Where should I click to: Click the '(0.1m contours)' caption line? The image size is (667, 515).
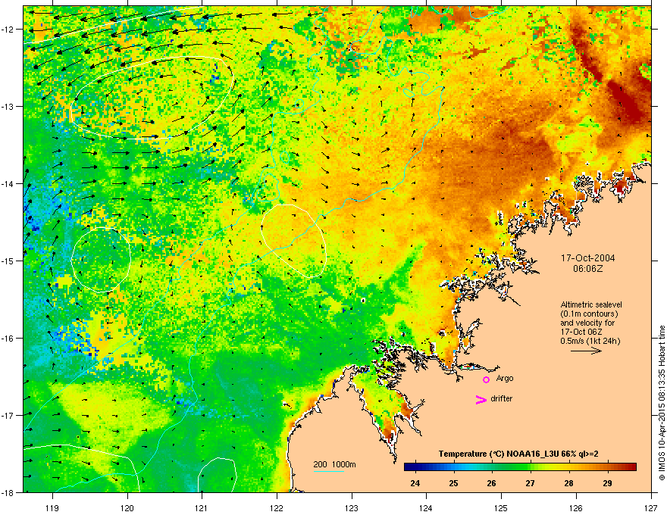[x=589, y=314]
